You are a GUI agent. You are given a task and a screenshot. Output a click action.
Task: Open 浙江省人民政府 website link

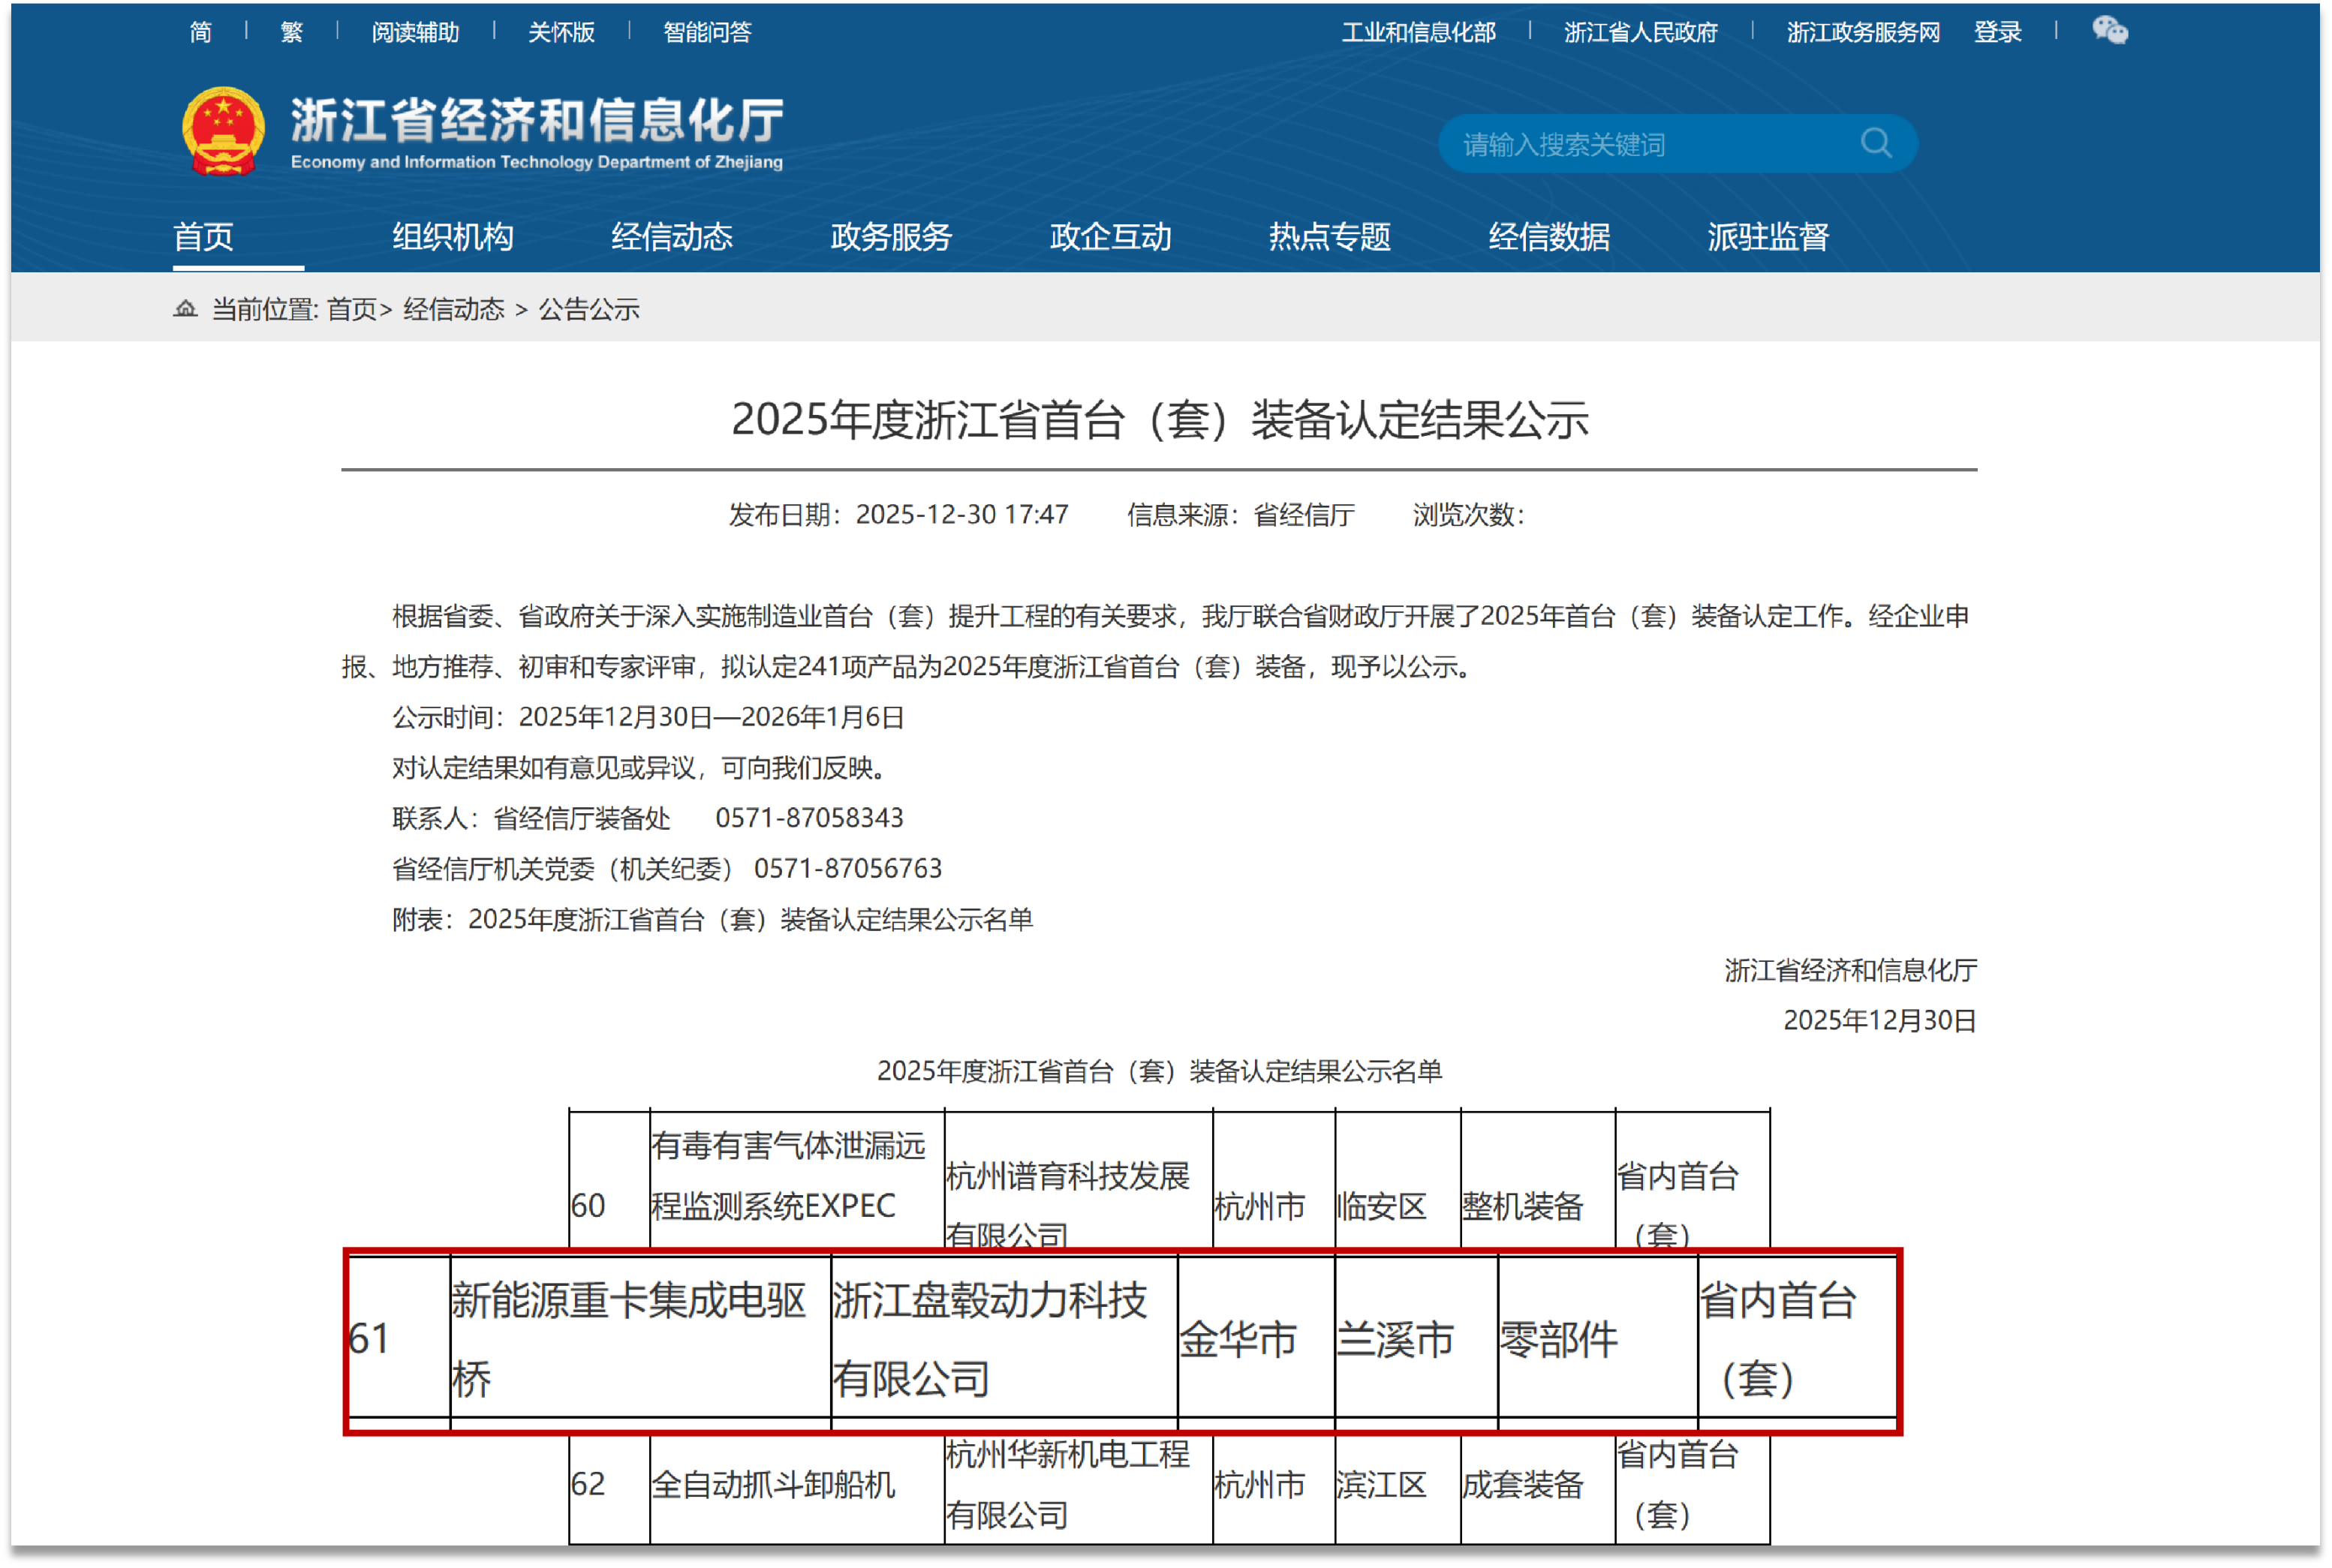tap(1641, 31)
